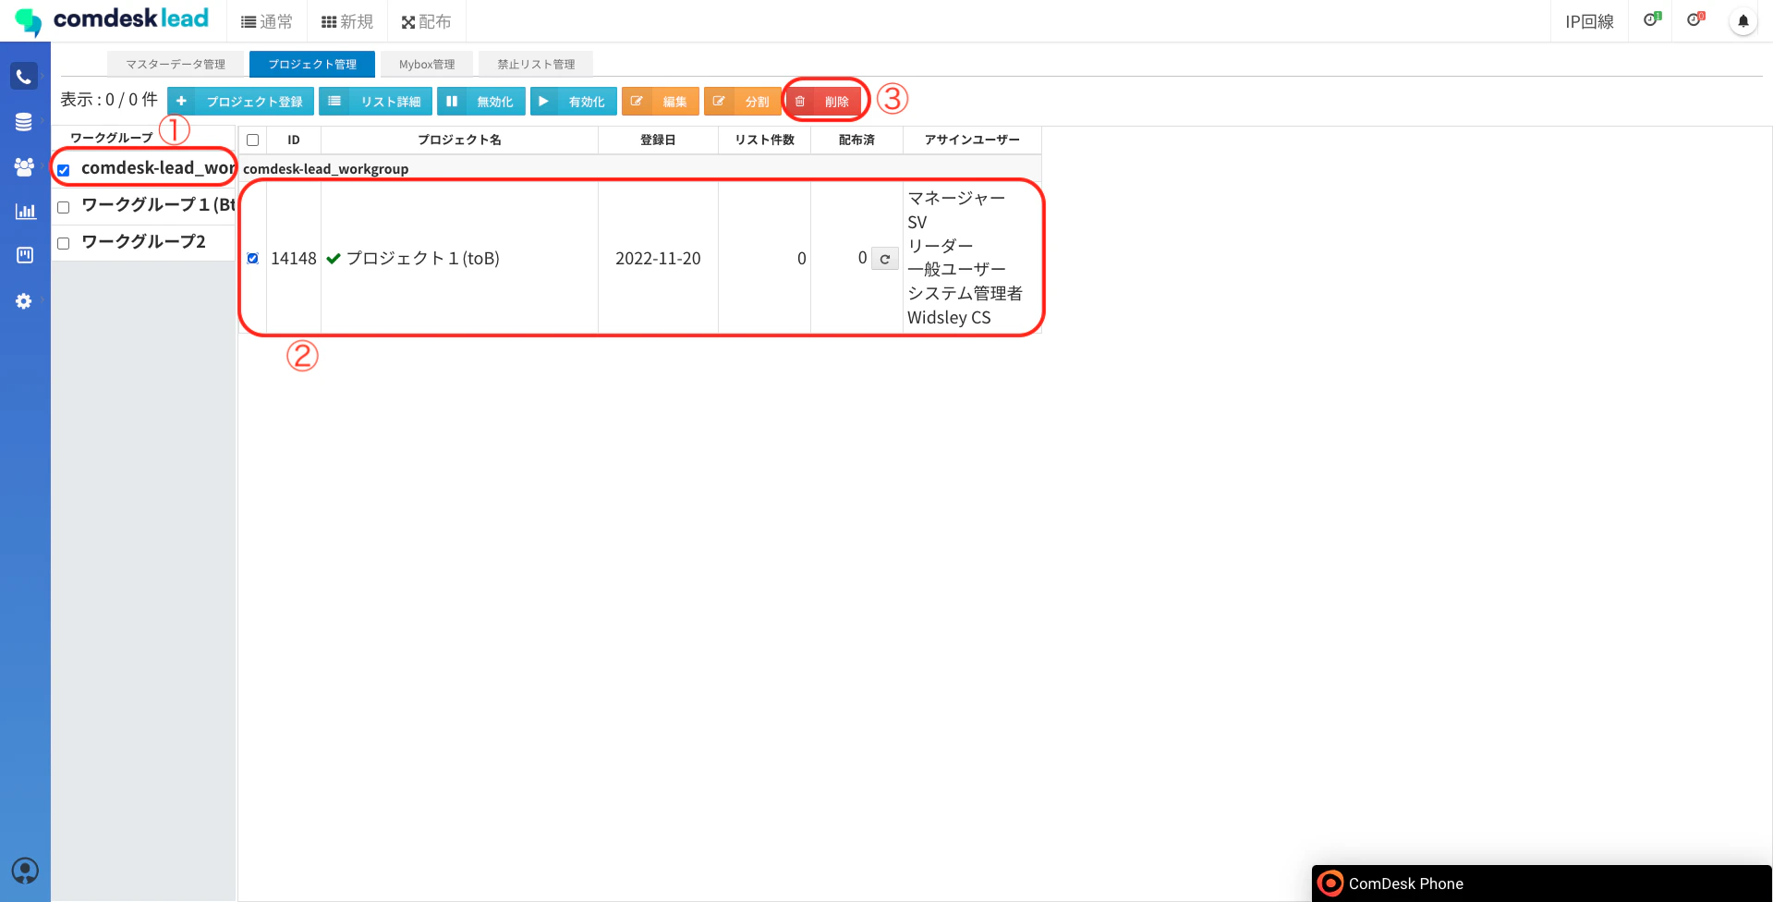Click the 一般ユーザー assigned user
This screenshot has width=1773, height=902.
(956, 270)
